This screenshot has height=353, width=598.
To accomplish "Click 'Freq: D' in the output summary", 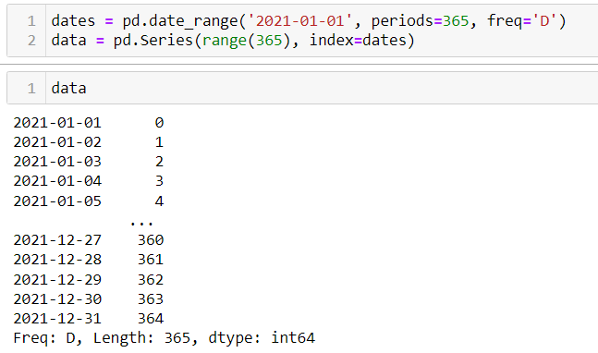I will (x=44, y=338).
